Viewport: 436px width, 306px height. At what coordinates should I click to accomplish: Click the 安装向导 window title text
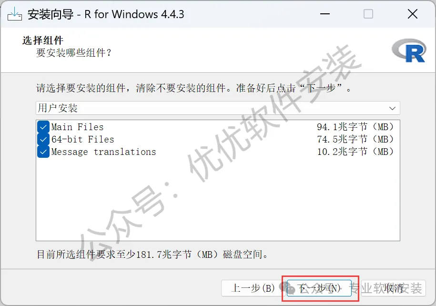tap(51, 14)
